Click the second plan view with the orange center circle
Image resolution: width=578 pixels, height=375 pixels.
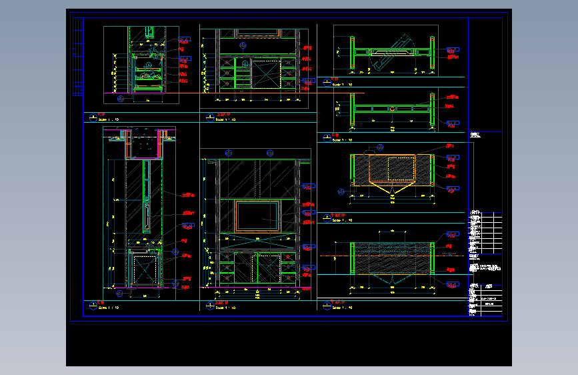(392, 109)
